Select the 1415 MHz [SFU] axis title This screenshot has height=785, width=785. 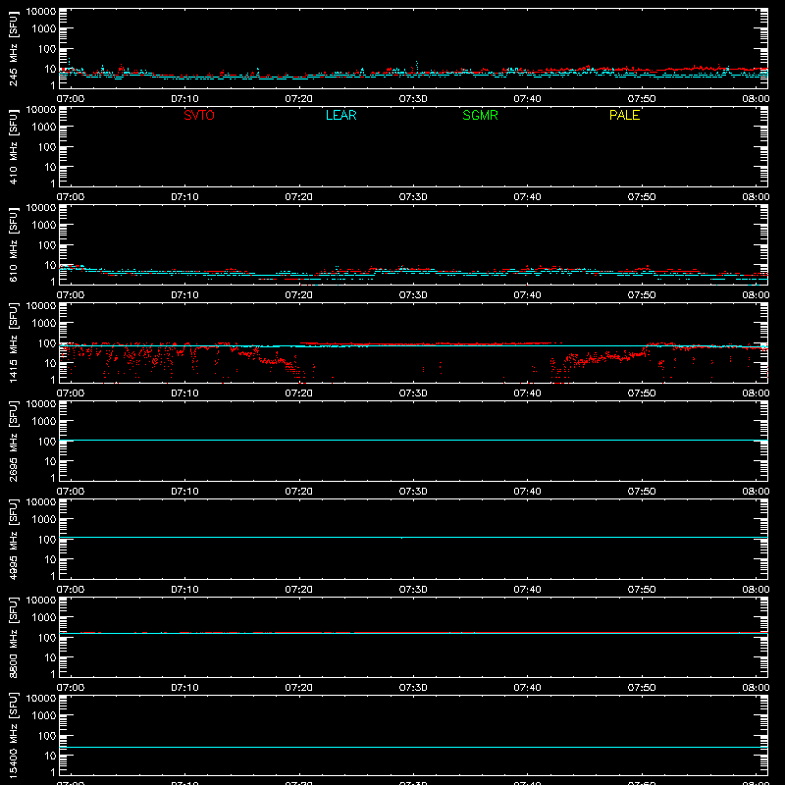coord(13,342)
